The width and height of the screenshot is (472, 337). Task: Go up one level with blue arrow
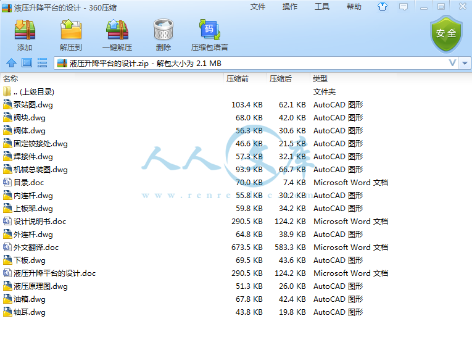click(x=12, y=62)
